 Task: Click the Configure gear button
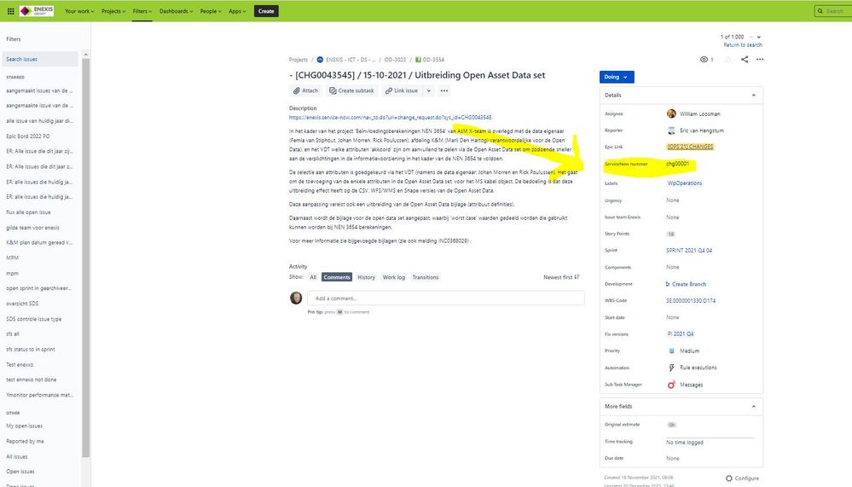(742, 478)
